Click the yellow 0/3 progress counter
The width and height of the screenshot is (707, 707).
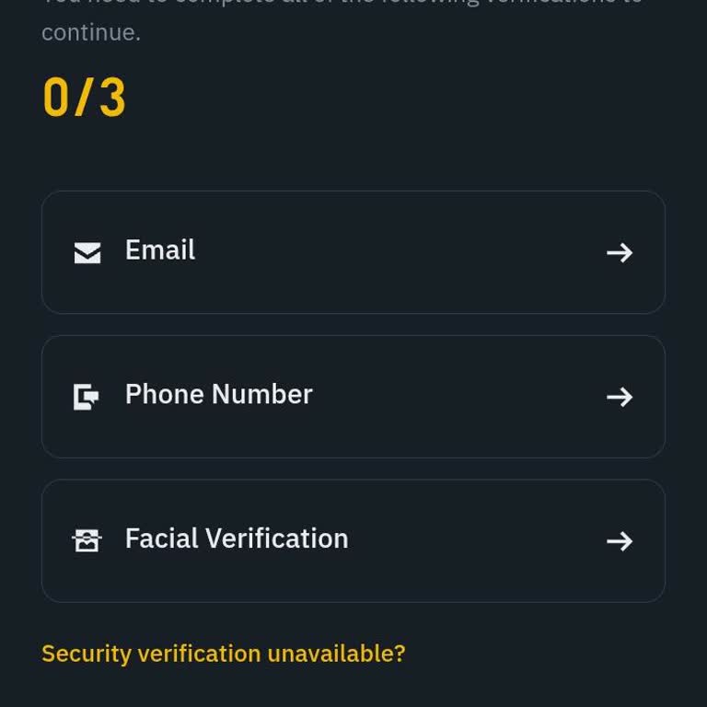(x=84, y=99)
